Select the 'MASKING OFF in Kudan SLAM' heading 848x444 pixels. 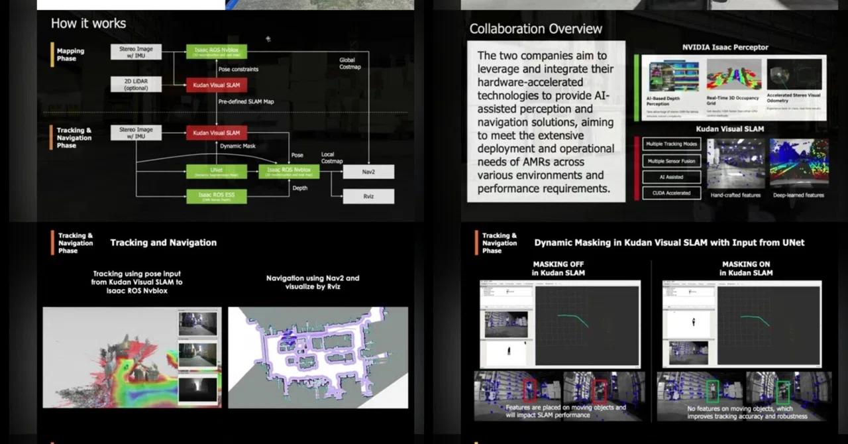pos(558,268)
